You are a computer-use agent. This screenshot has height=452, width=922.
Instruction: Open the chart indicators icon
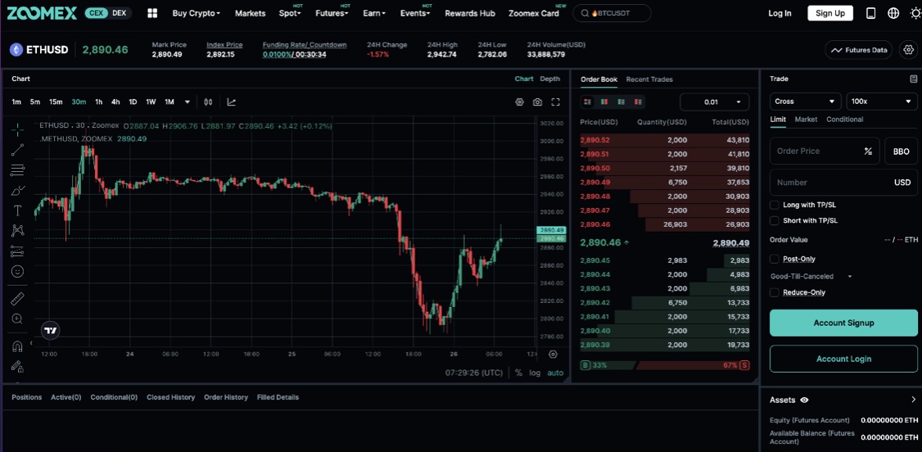click(232, 102)
